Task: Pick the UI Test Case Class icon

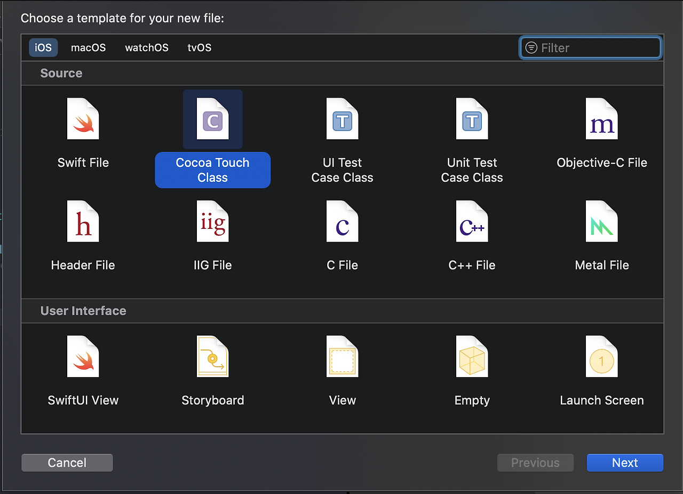Action: tap(342, 119)
